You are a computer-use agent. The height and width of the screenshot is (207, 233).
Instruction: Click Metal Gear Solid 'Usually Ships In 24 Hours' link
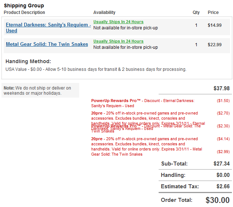(118, 41)
